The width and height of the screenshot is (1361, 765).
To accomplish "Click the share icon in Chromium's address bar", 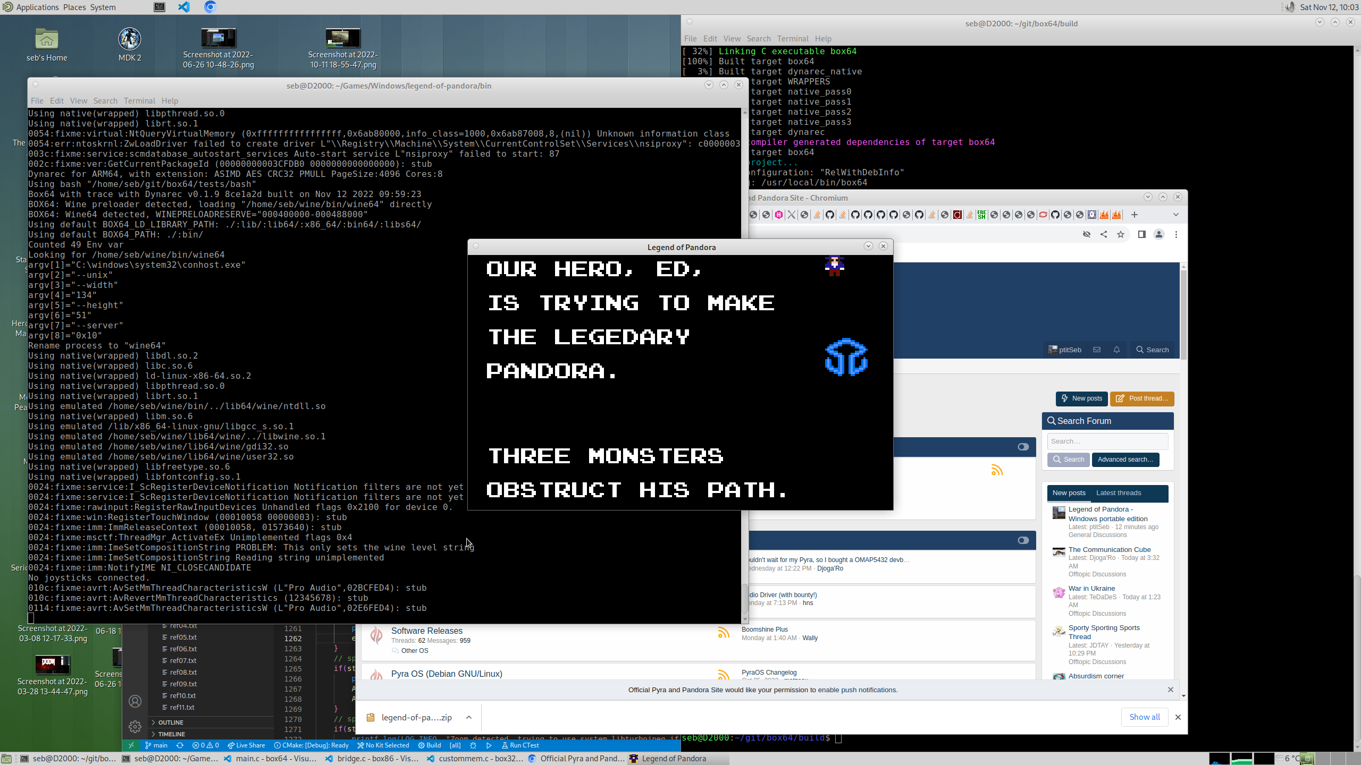I will pyautogui.click(x=1104, y=234).
